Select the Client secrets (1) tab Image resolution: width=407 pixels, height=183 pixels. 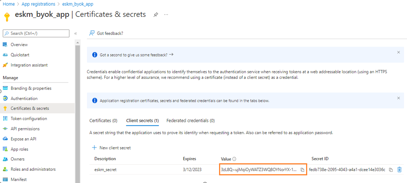point(142,121)
